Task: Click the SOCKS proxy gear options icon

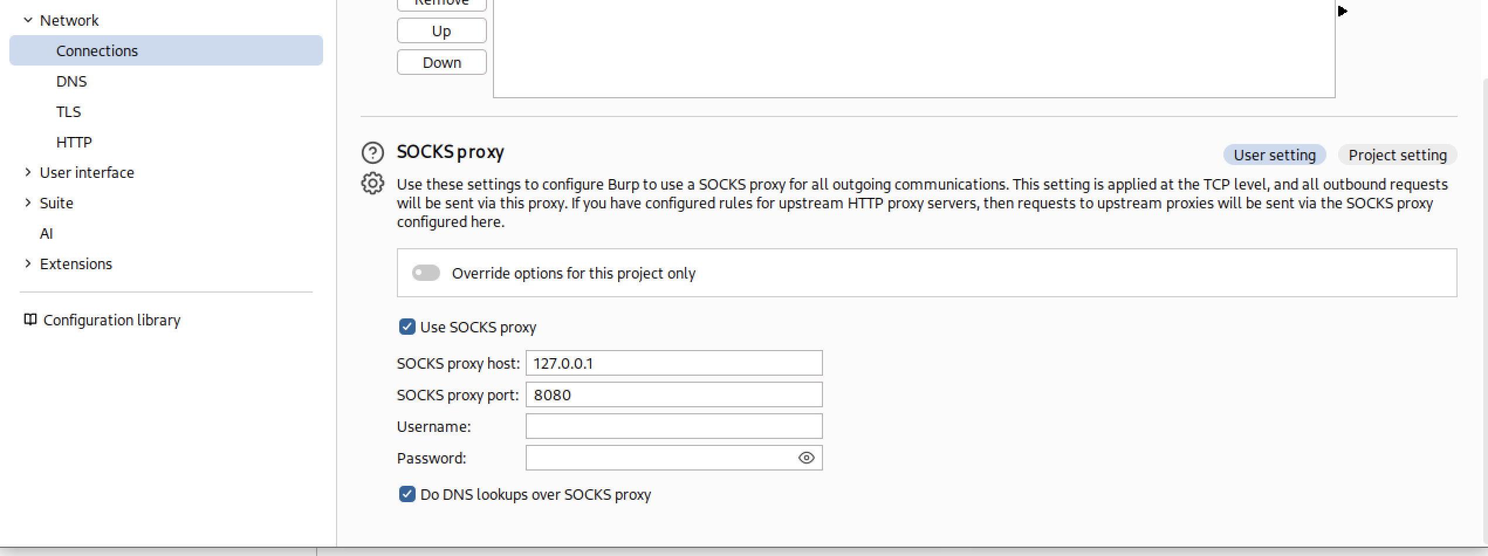Action: coord(372,183)
